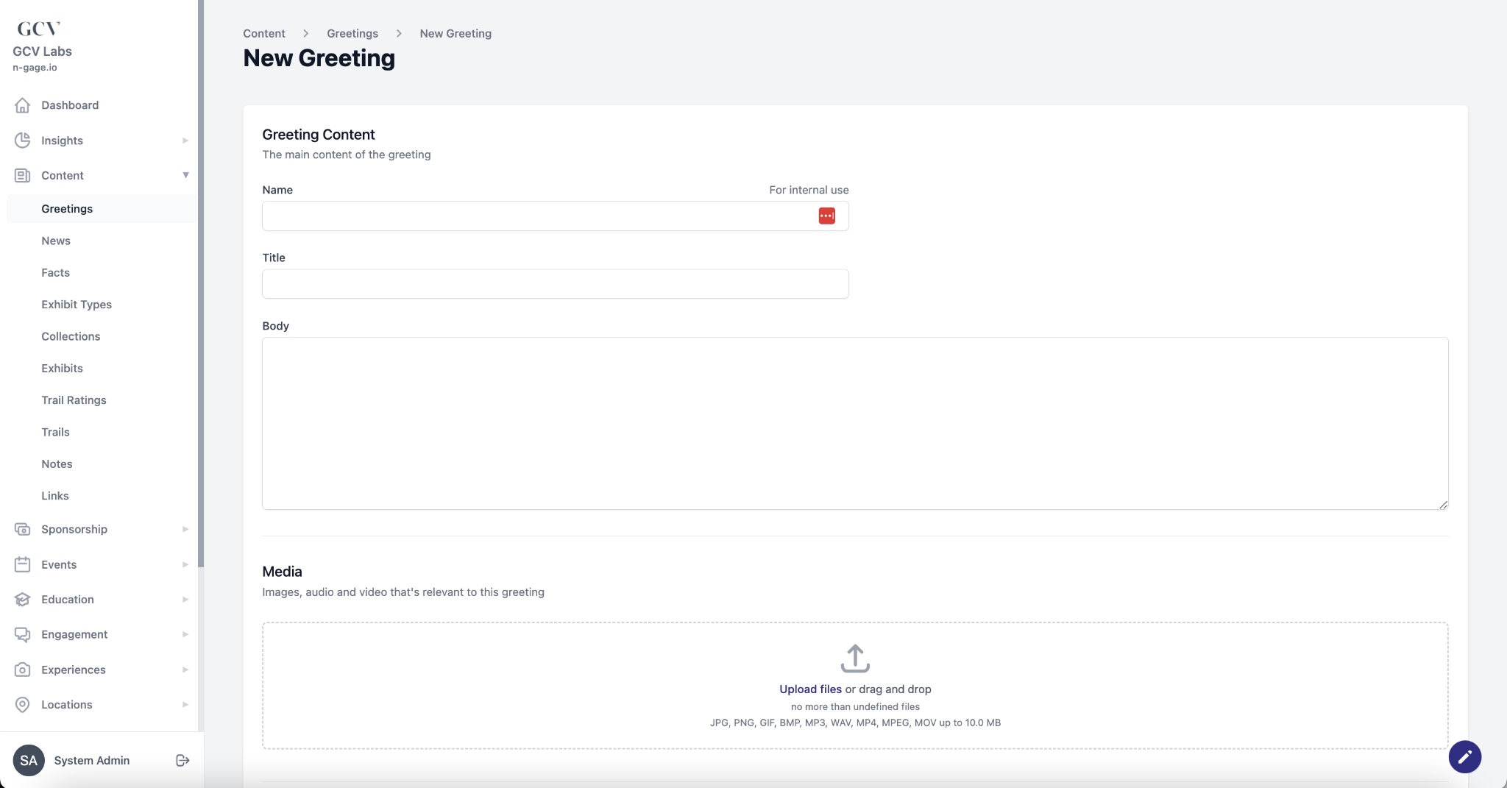Click into the Title input field
The height and width of the screenshot is (788, 1507).
(555, 284)
